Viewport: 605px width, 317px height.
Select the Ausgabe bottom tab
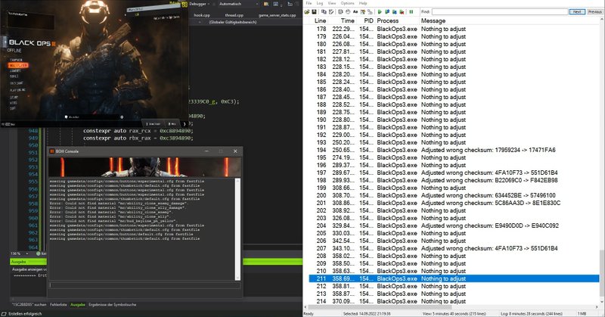(78, 305)
